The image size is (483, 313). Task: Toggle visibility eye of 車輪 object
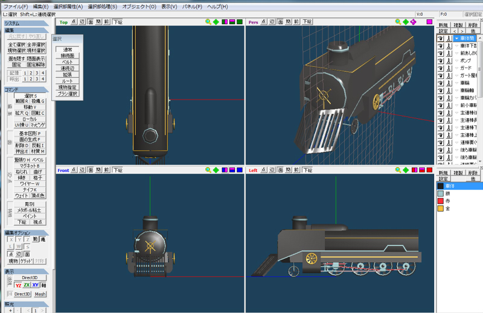441,83
